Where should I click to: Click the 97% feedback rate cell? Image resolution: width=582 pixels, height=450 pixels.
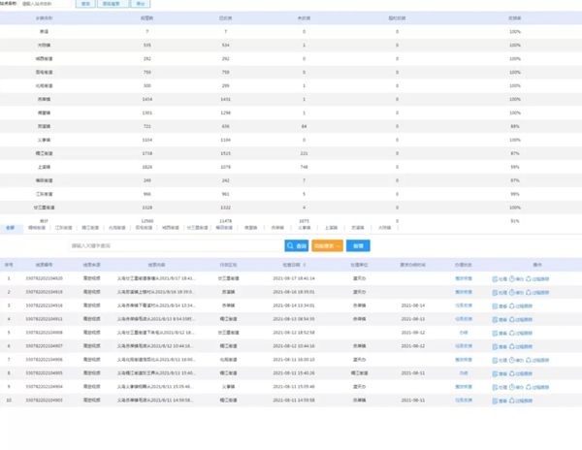tap(515, 180)
